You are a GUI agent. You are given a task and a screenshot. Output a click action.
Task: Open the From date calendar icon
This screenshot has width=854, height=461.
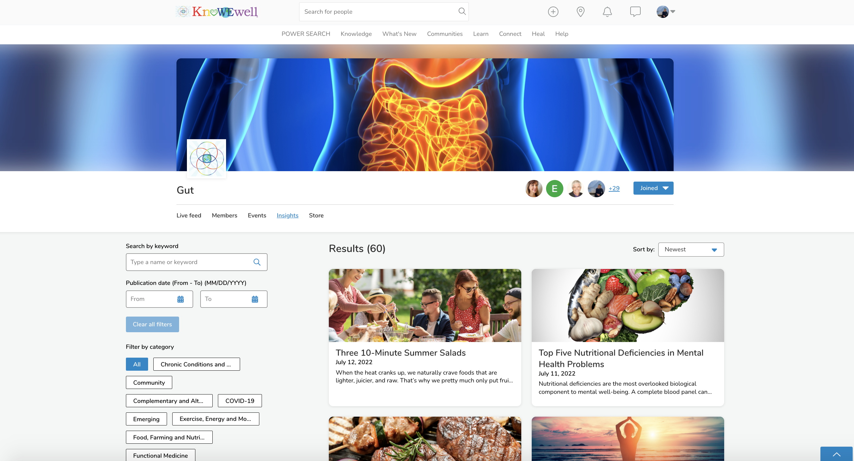click(180, 299)
